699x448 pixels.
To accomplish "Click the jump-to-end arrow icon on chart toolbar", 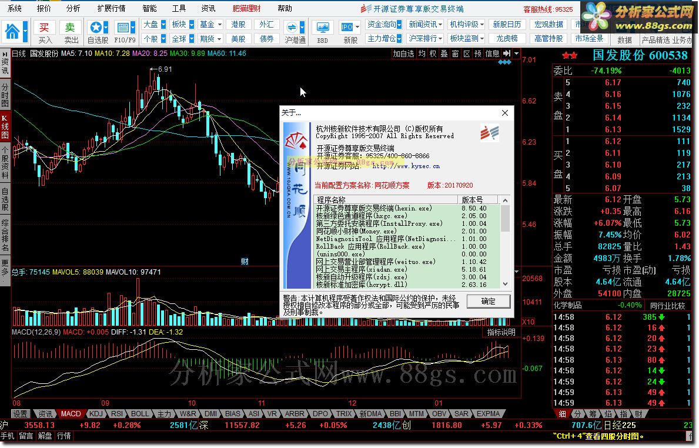I will [507, 54].
